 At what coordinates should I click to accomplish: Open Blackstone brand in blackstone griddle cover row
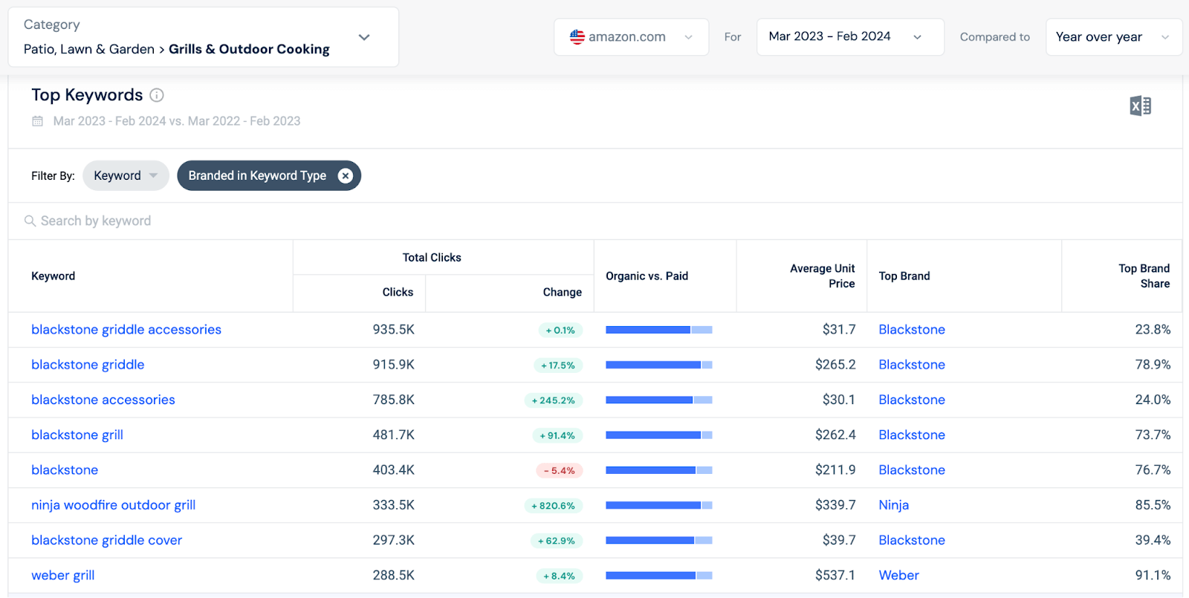point(912,540)
